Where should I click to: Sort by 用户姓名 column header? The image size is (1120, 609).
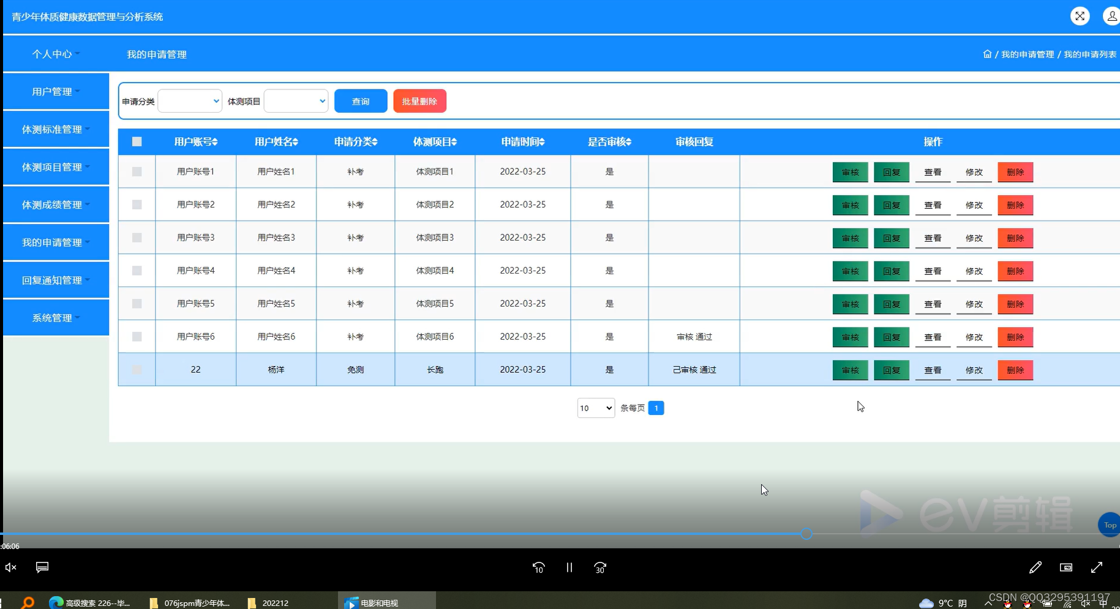[276, 141]
